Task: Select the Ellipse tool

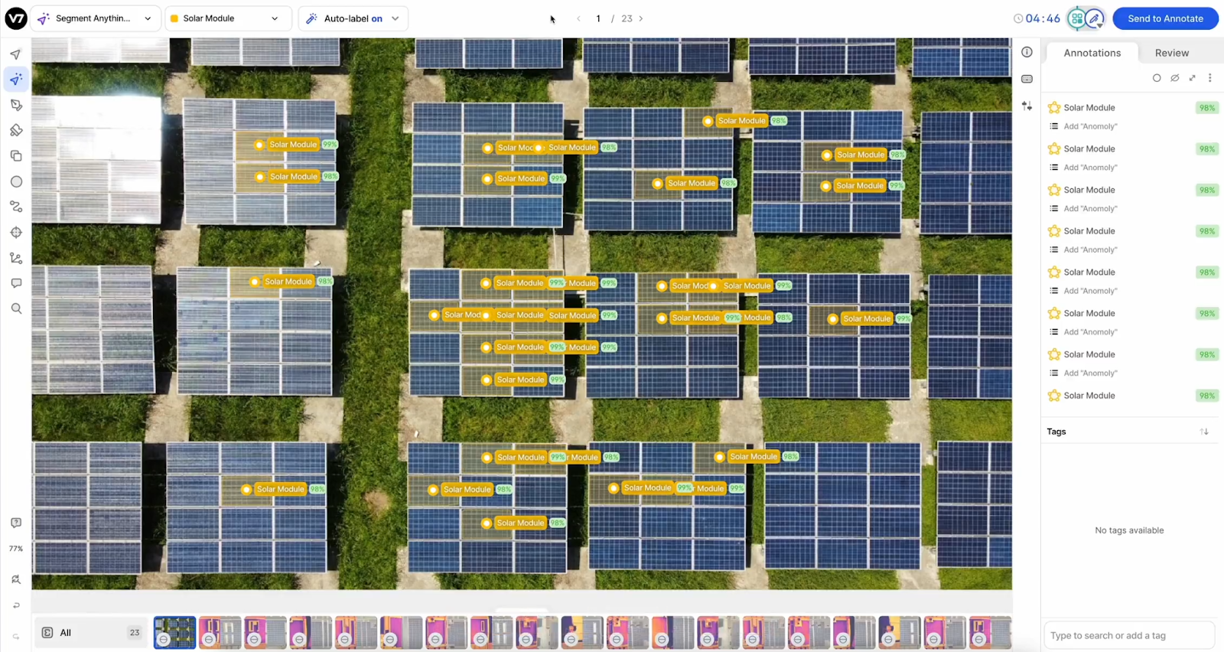Action: coord(16,181)
